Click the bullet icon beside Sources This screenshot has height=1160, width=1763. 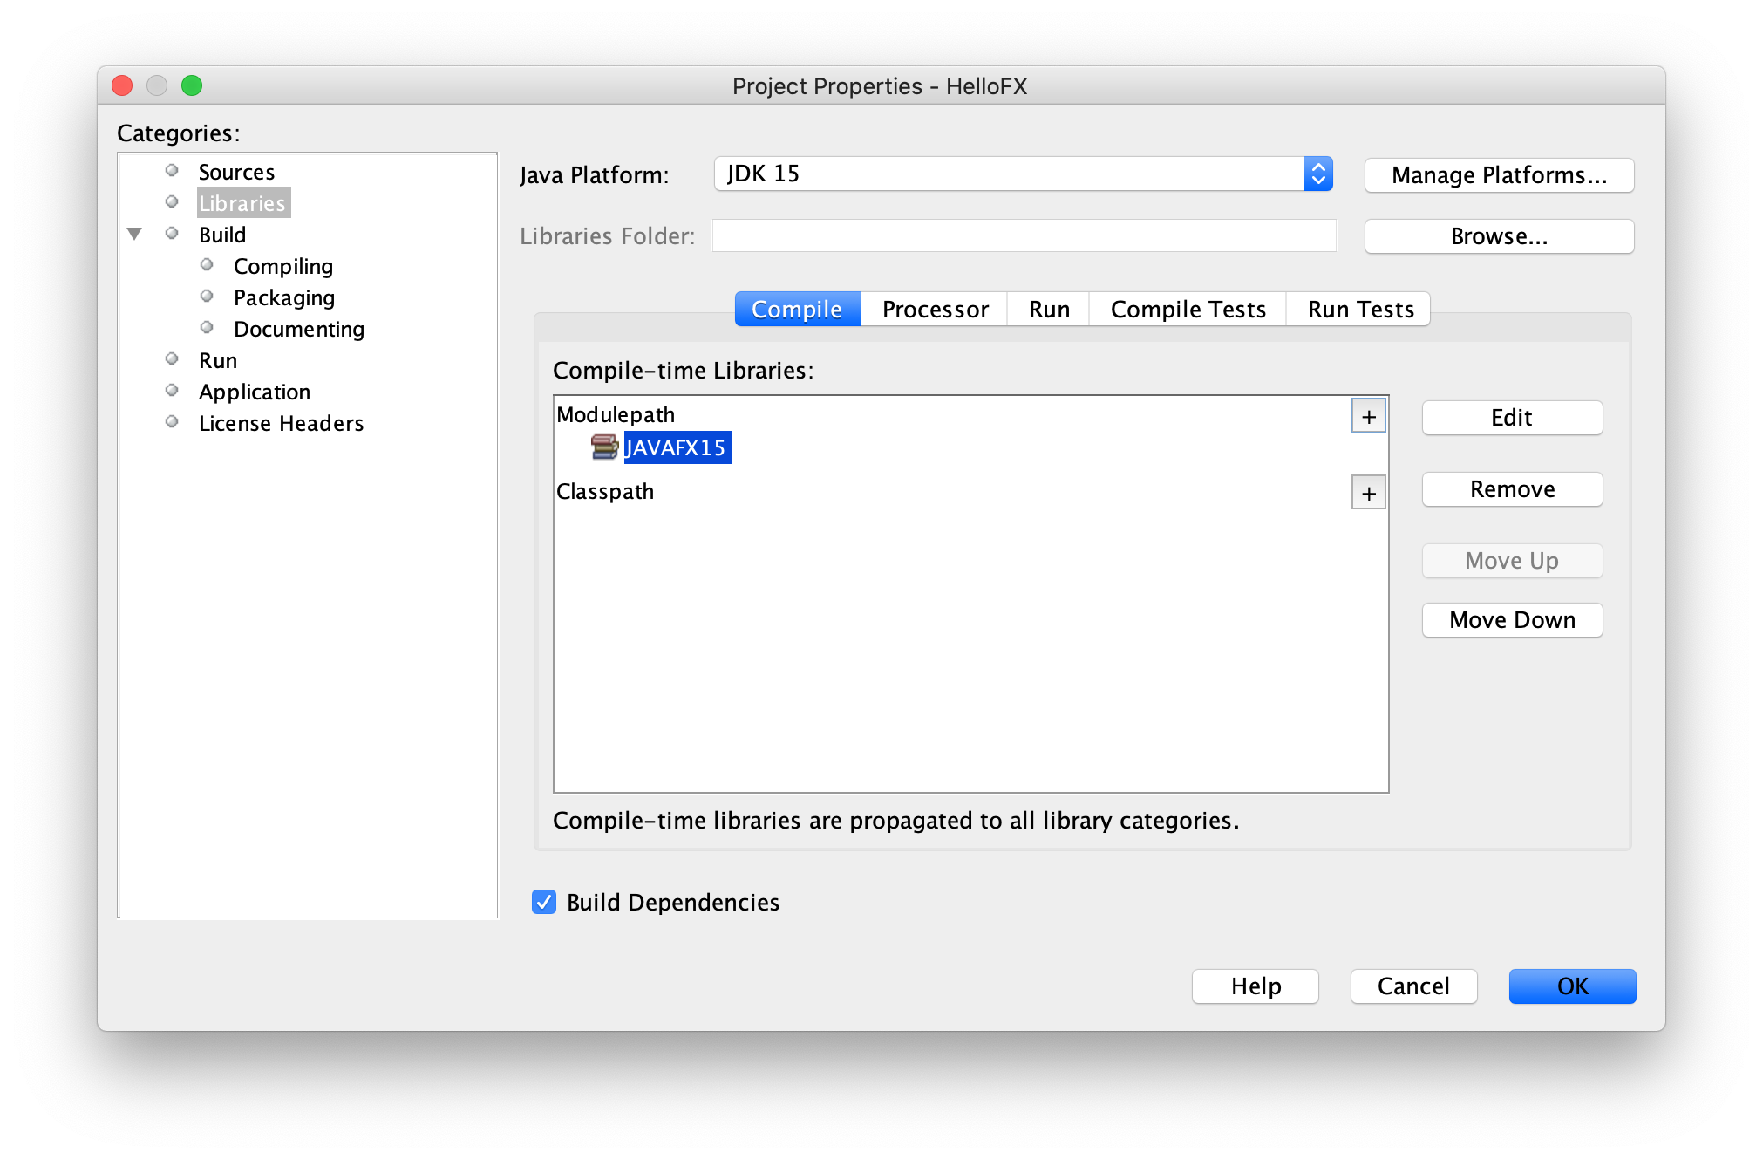pos(172,171)
